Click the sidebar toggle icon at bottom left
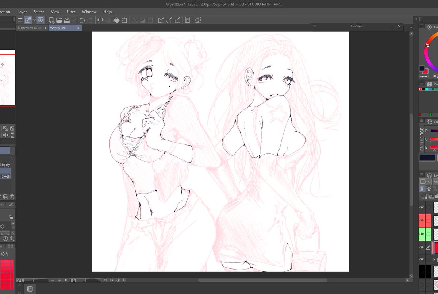438x294 pixels. click(30, 289)
